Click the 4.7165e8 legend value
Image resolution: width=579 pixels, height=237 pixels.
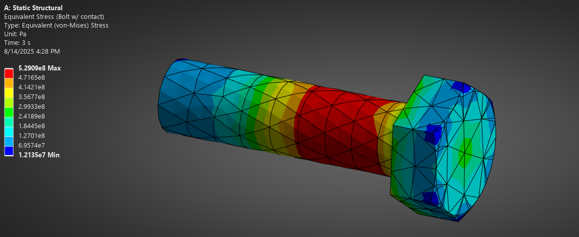31,78
